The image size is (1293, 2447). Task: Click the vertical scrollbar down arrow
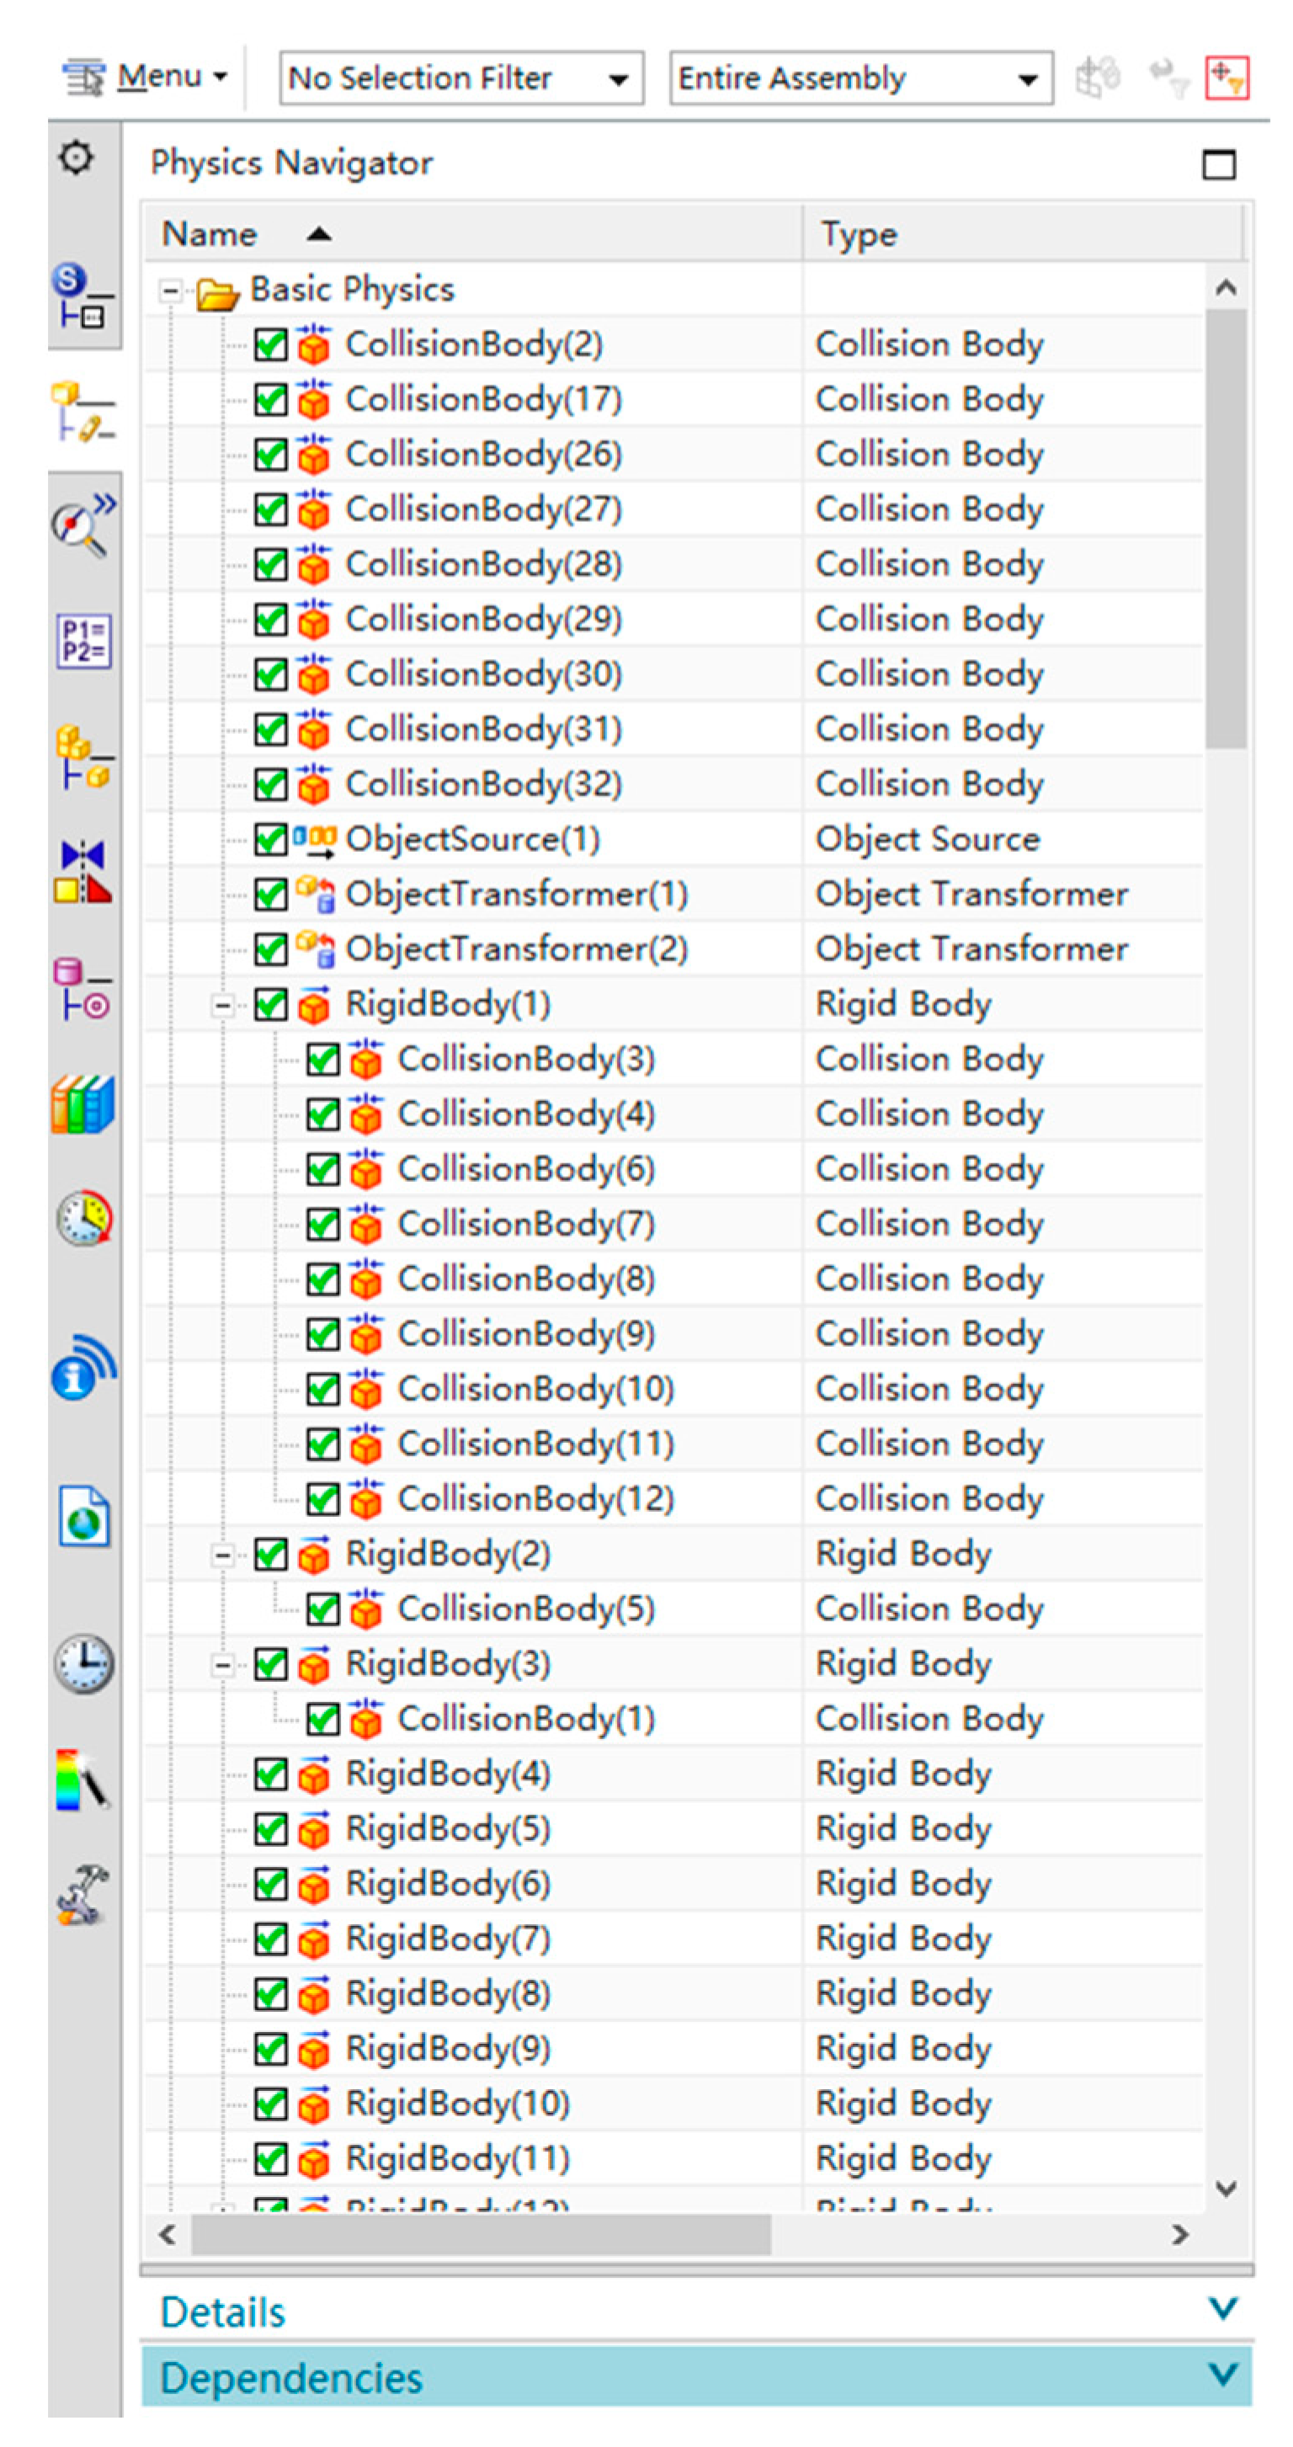(x=1226, y=2189)
